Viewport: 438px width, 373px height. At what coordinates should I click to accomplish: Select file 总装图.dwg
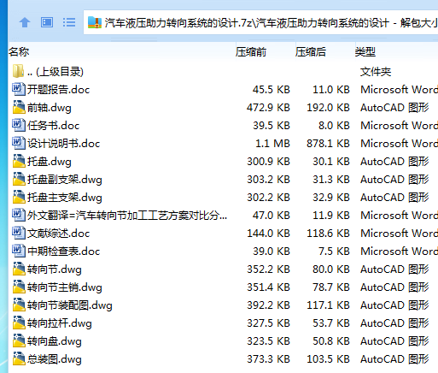tap(55, 359)
